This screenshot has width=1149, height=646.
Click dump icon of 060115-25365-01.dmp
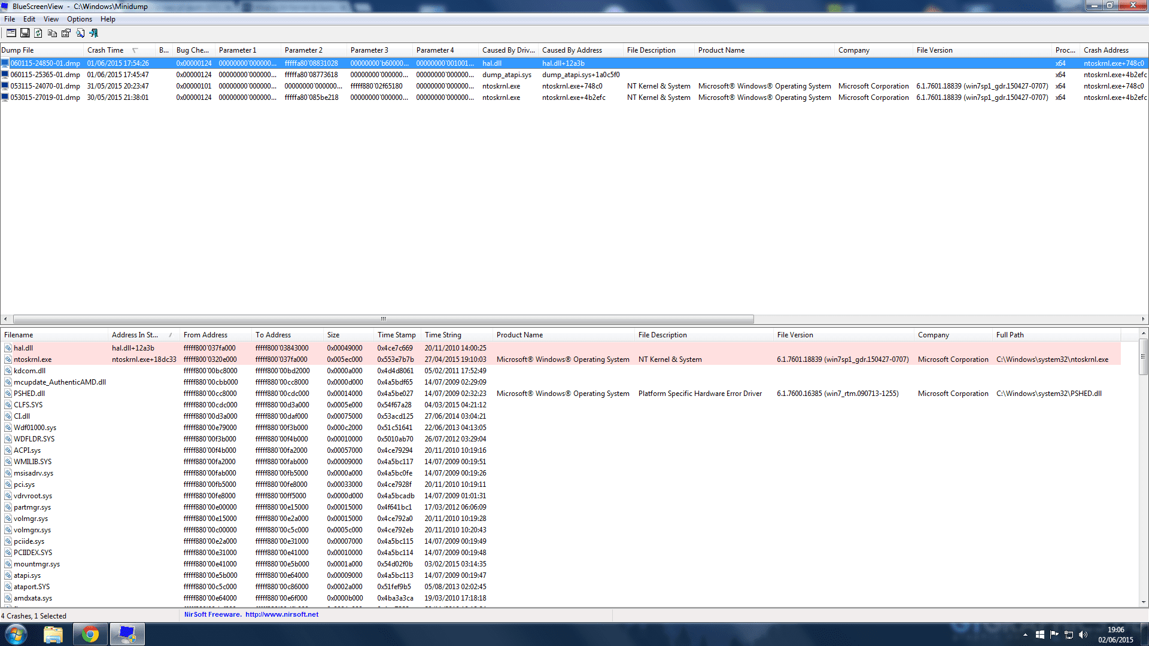(5, 75)
